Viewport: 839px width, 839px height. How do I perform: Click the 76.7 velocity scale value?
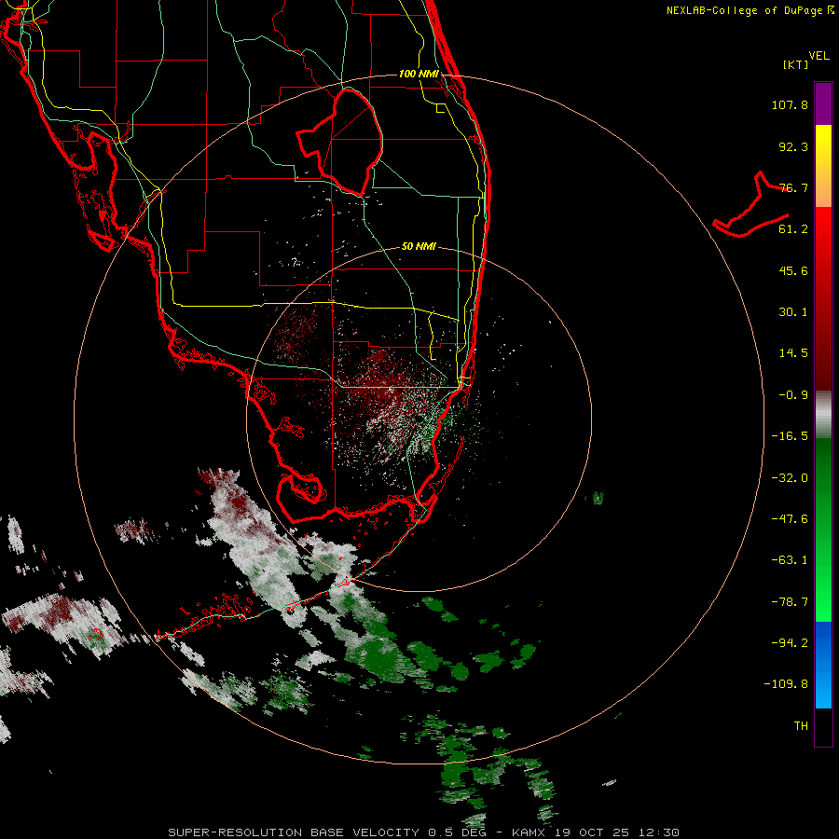coord(793,187)
